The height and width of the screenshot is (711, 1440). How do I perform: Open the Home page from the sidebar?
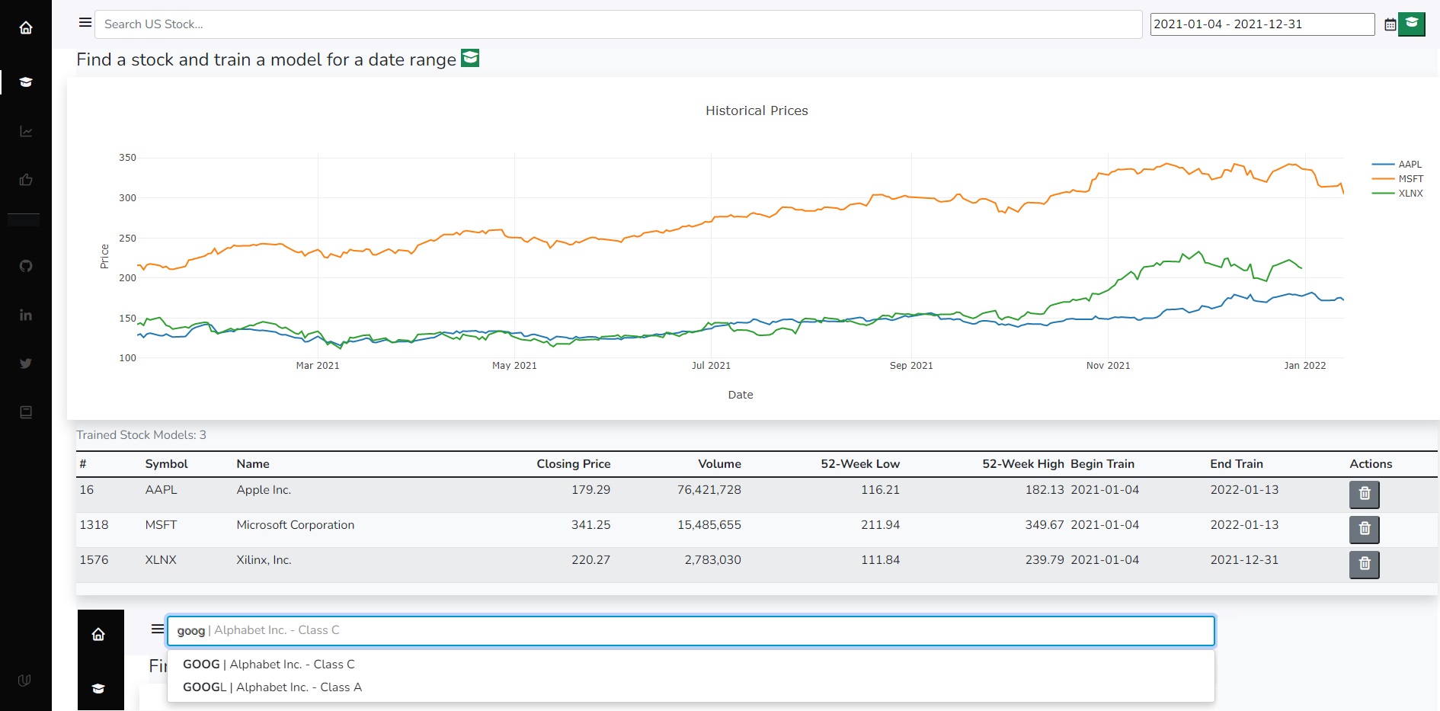26,28
